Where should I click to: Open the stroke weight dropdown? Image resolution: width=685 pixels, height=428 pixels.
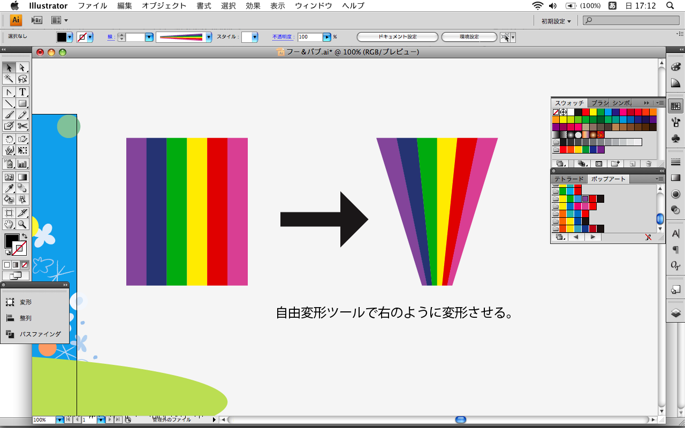149,37
